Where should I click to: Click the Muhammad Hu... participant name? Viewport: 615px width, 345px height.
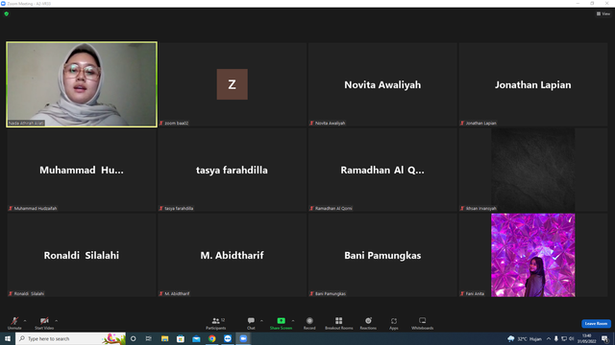(81, 171)
